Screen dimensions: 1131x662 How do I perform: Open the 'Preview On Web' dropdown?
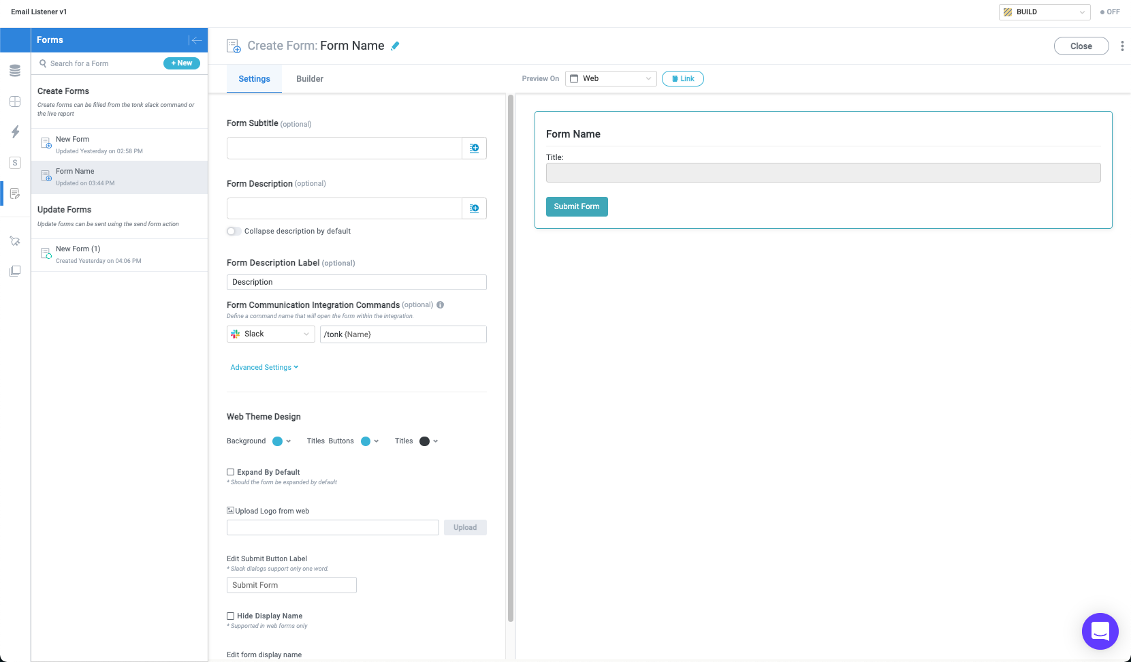[x=610, y=78]
